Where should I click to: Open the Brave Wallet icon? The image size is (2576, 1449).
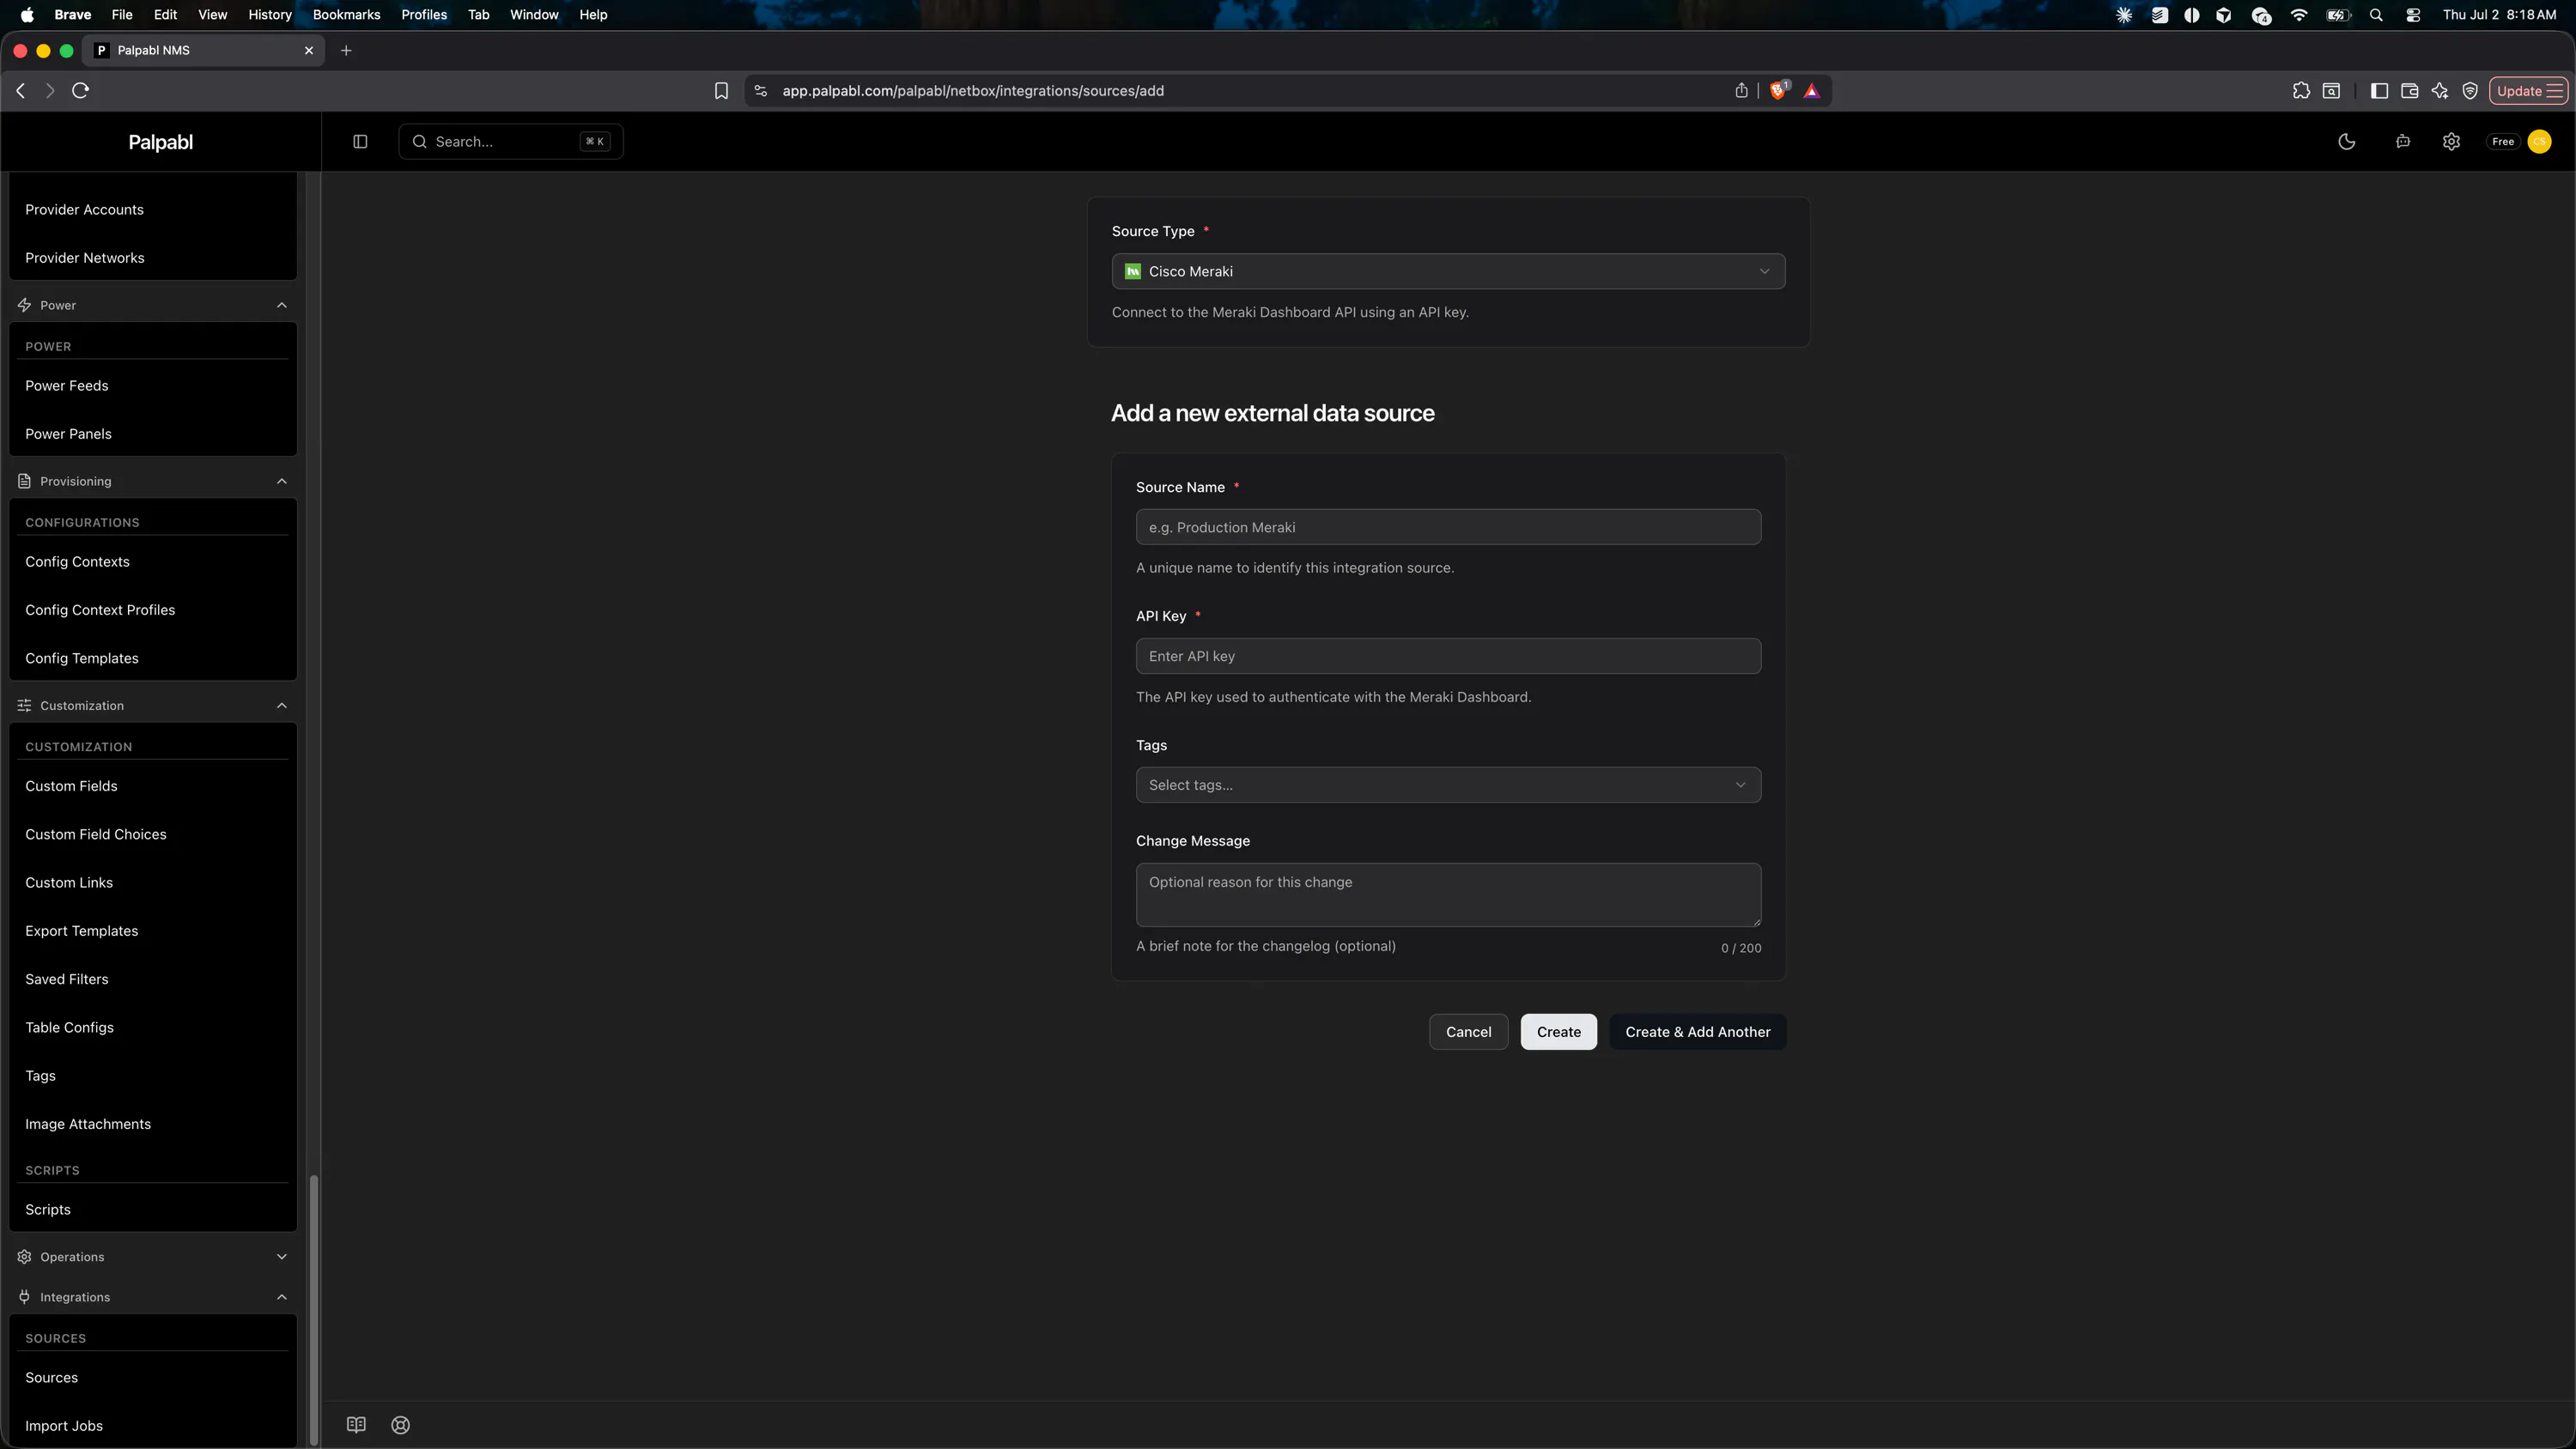click(2409, 91)
